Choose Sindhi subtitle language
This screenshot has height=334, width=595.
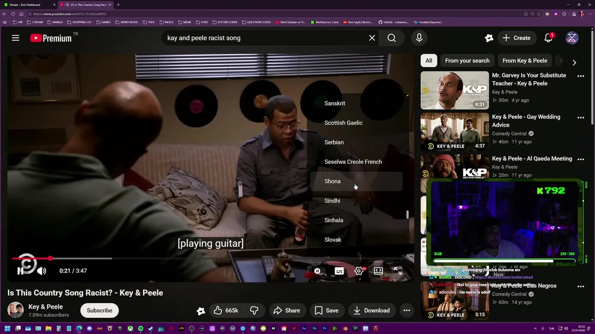pos(357,201)
